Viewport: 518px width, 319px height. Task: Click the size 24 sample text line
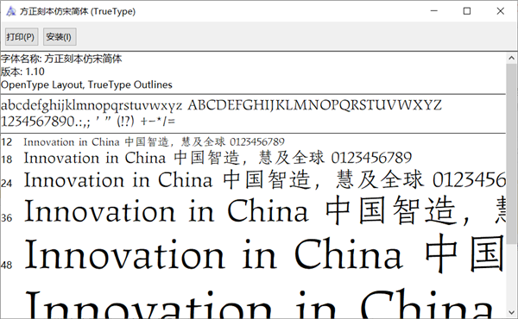[265, 180]
